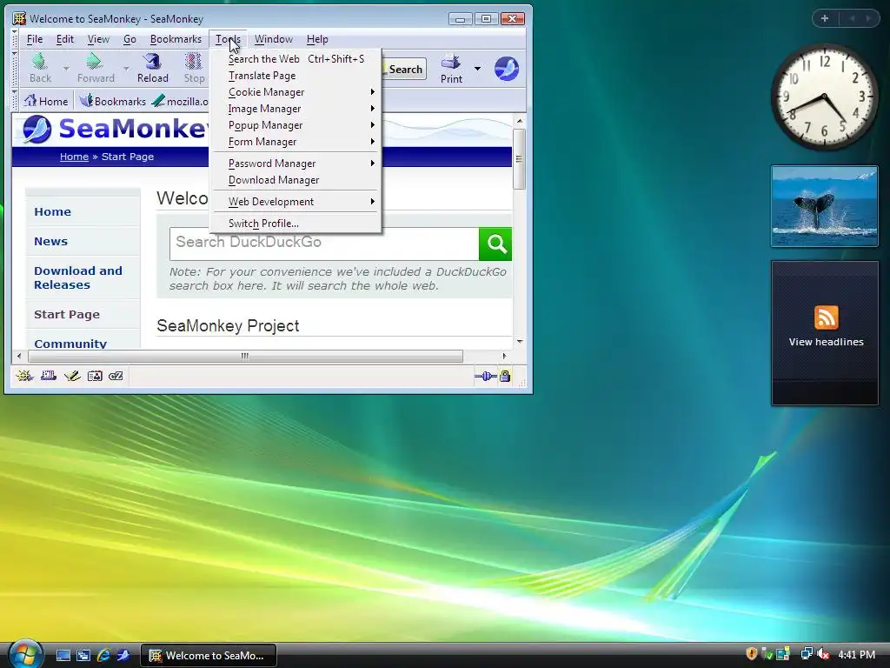Click the Start Page sidebar link

click(x=66, y=314)
